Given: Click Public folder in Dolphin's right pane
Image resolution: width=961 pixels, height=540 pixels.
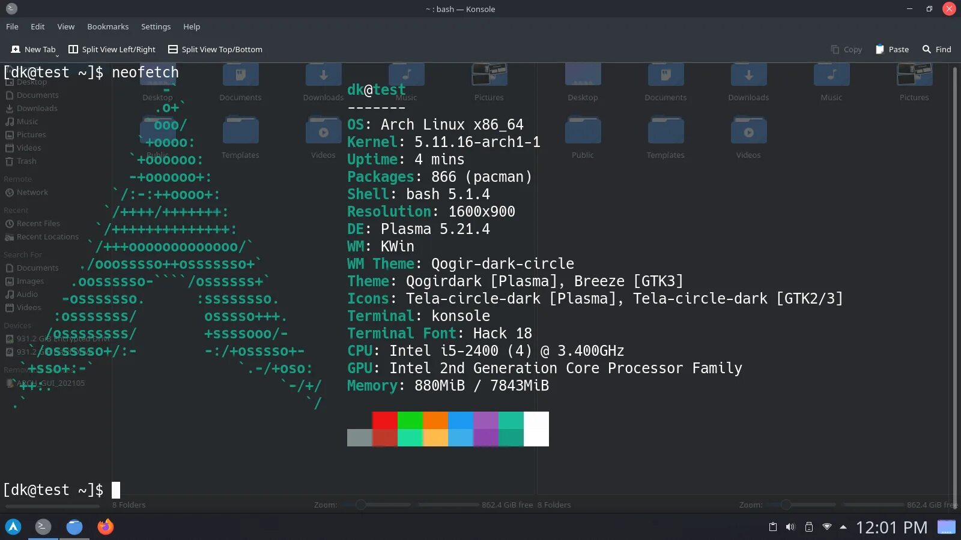Looking at the screenshot, I should (x=583, y=138).
